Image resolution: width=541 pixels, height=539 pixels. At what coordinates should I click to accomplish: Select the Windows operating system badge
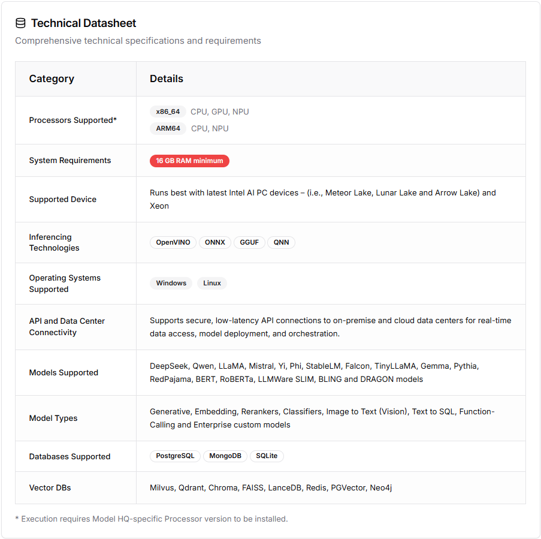[171, 283]
